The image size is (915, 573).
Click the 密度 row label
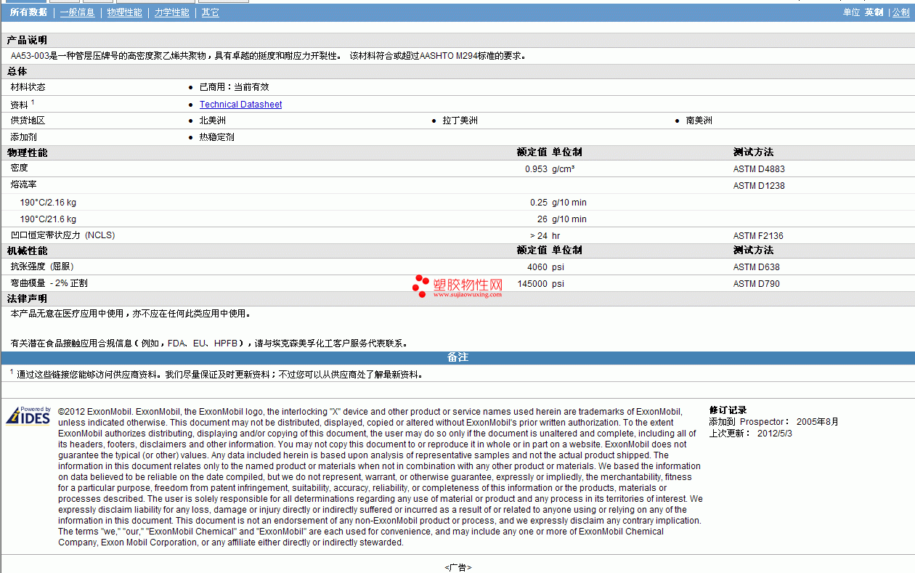click(20, 168)
